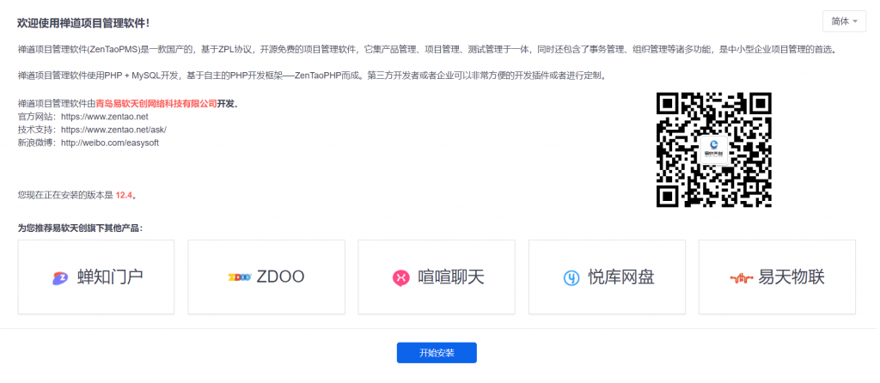Select the ZDOO product card label
The height and width of the screenshot is (383, 880).
click(x=281, y=277)
